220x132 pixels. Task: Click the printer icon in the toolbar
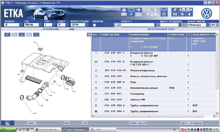coord(124,10)
